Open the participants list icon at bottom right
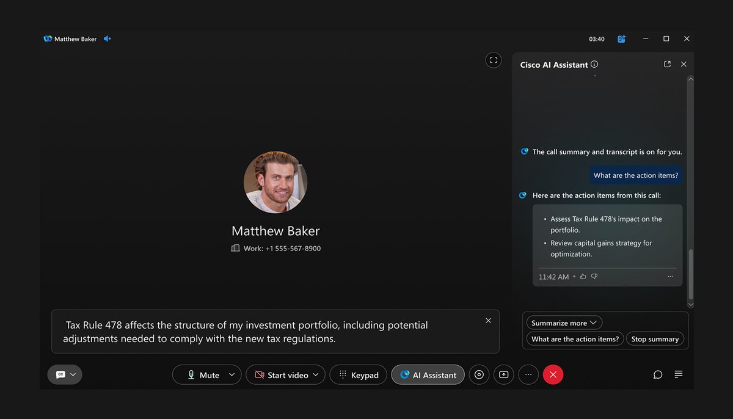 [678, 374]
